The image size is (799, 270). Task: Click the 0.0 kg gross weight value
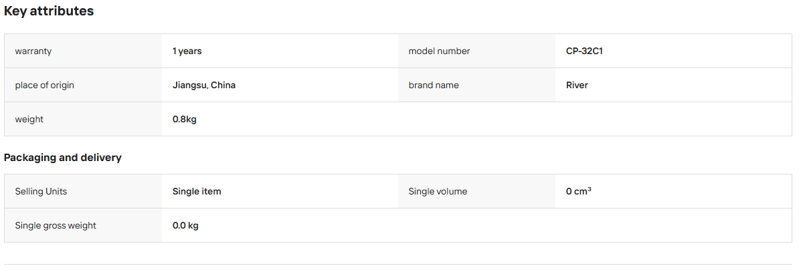[x=185, y=225]
